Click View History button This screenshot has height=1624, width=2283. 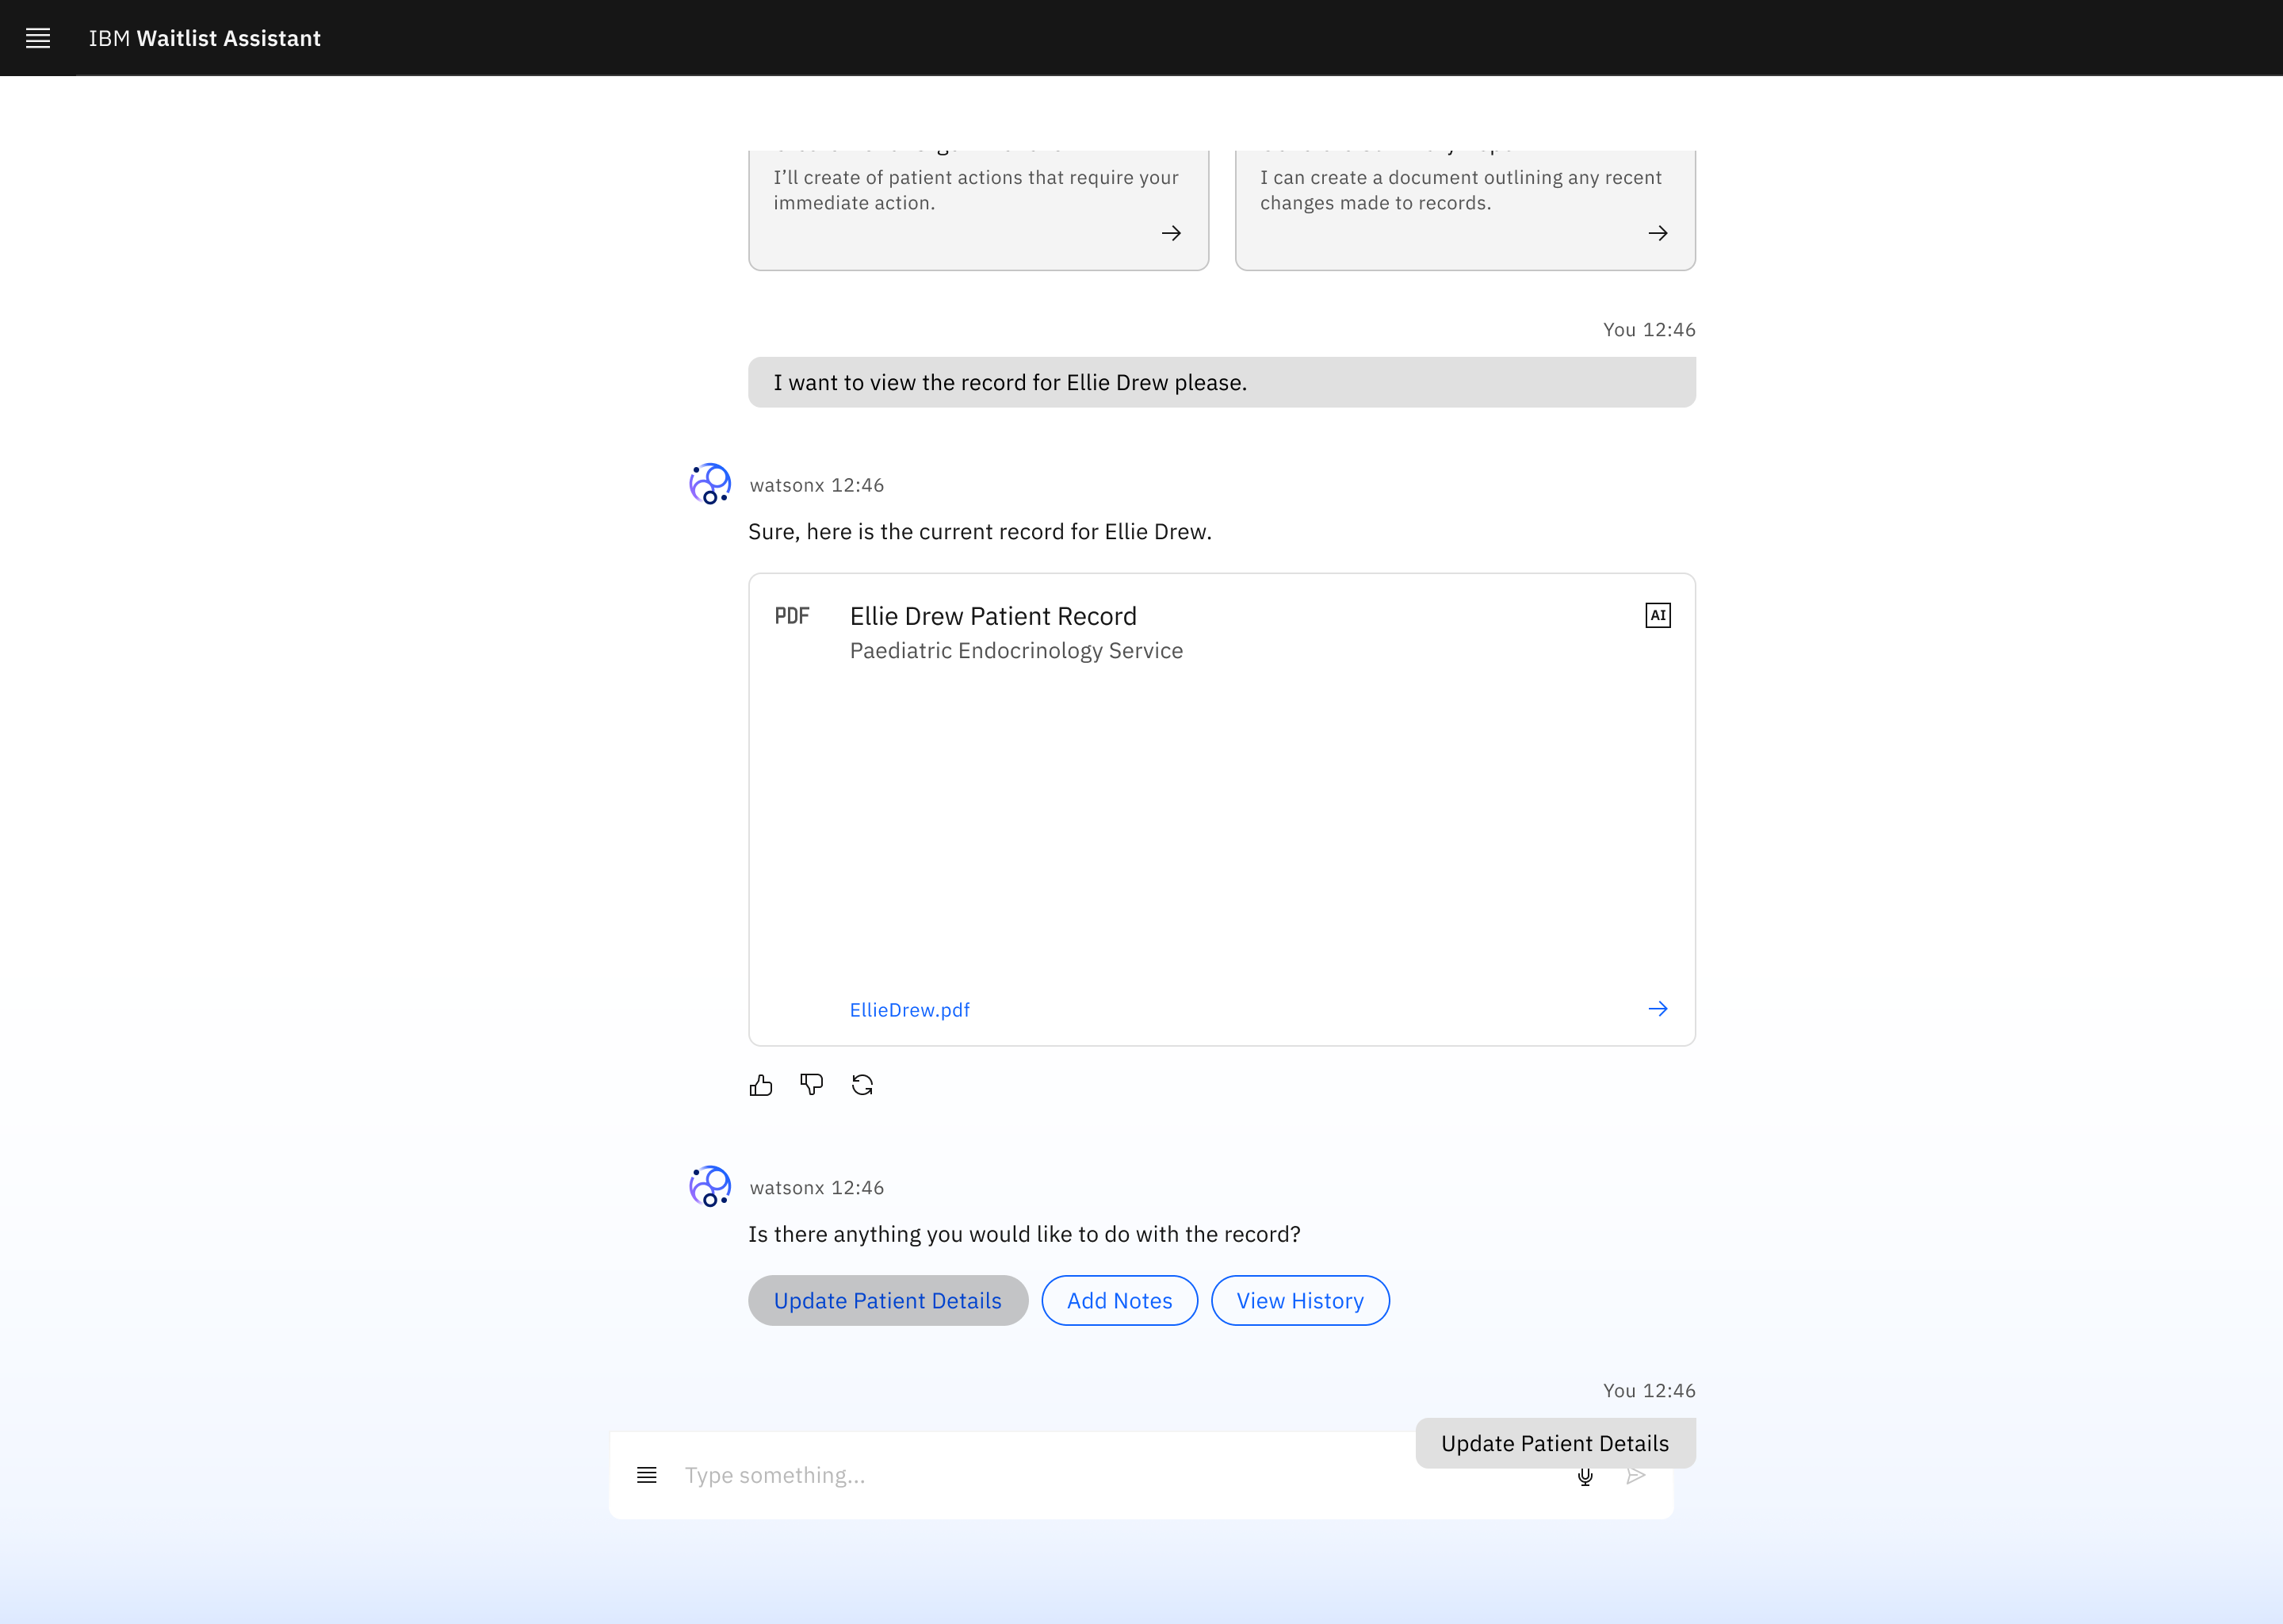[1299, 1300]
